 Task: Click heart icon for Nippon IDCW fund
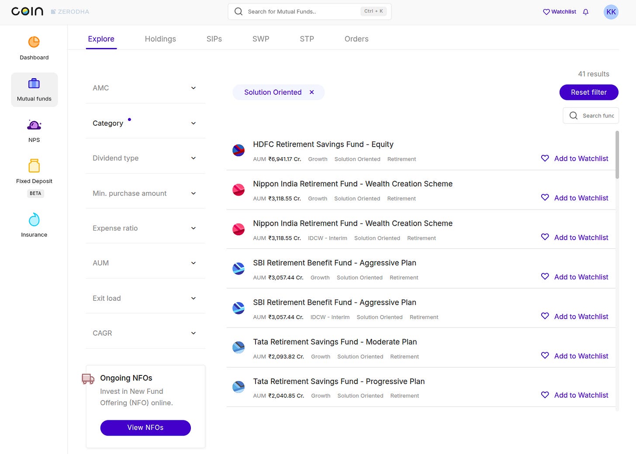click(x=545, y=237)
